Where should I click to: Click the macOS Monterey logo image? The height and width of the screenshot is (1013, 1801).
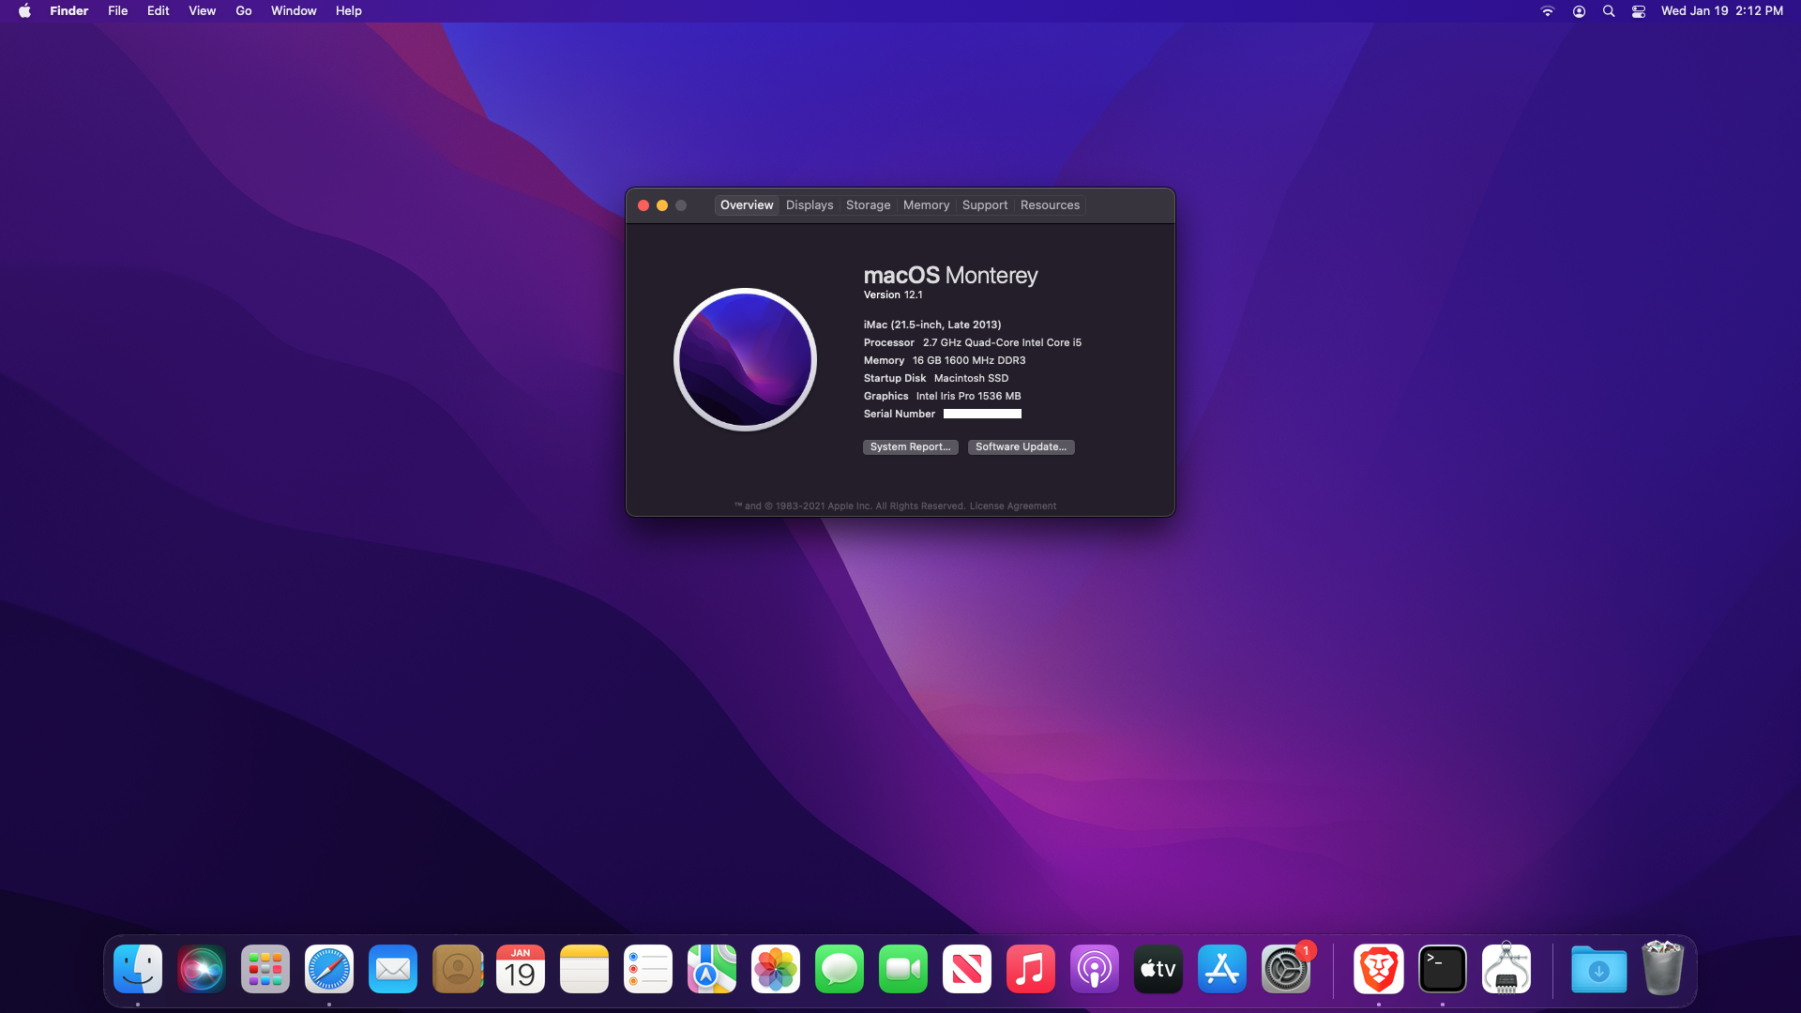(x=746, y=359)
